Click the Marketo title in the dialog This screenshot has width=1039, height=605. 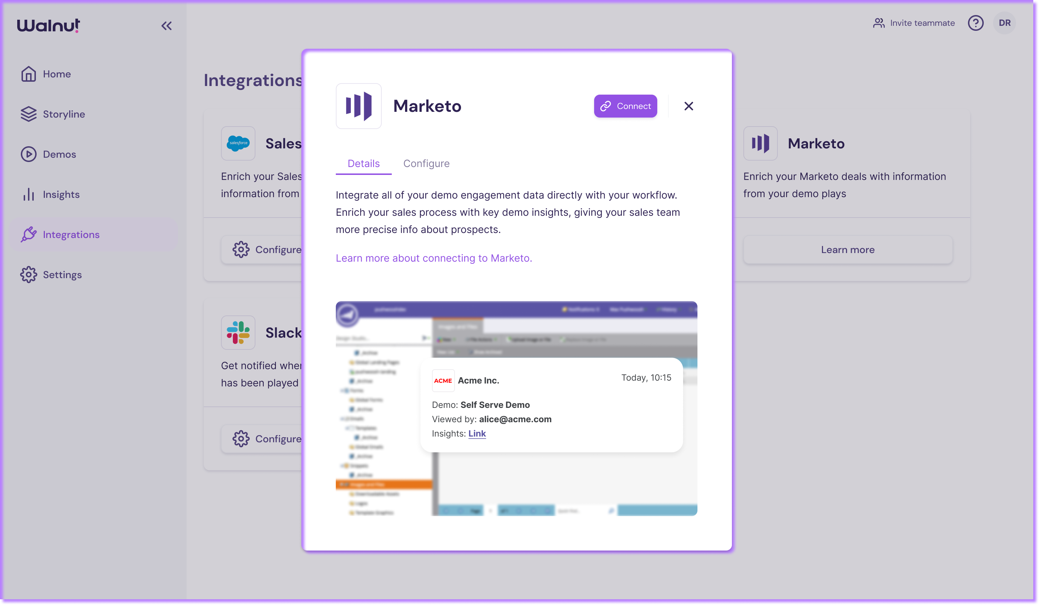(x=427, y=106)
